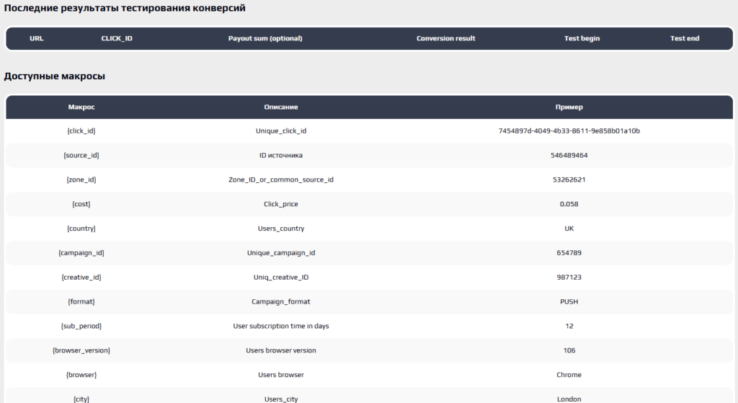
Task: Click the example value 987123
Action: pyautogui.click(x=569, y=278)
